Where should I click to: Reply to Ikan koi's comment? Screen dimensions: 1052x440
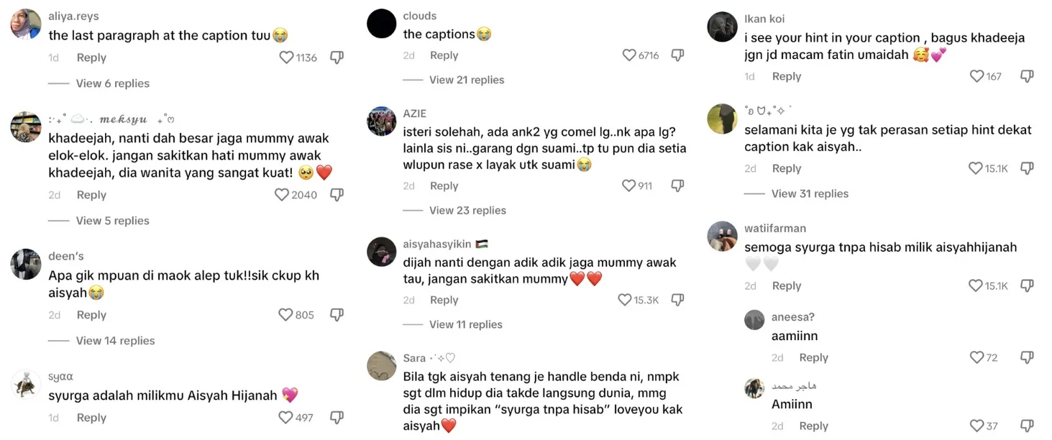click(x=787, y=76)
